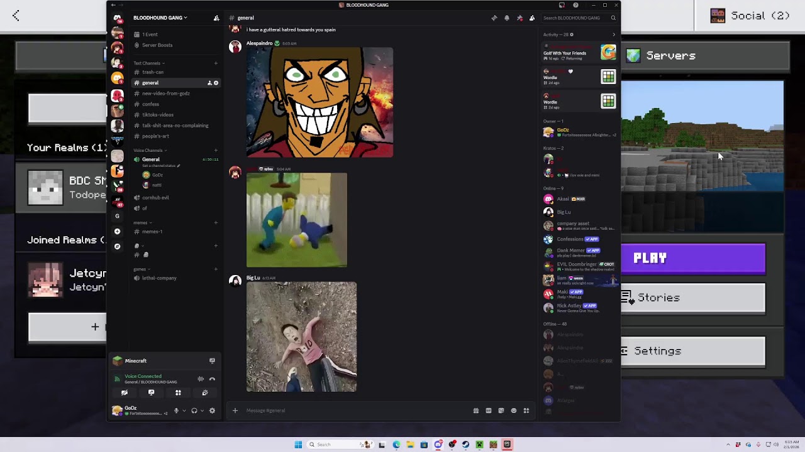The width and height of the screenshot is (805, 452).
Task: Open talk-shit-area-no-complaining channel
Action: point(175,126)
